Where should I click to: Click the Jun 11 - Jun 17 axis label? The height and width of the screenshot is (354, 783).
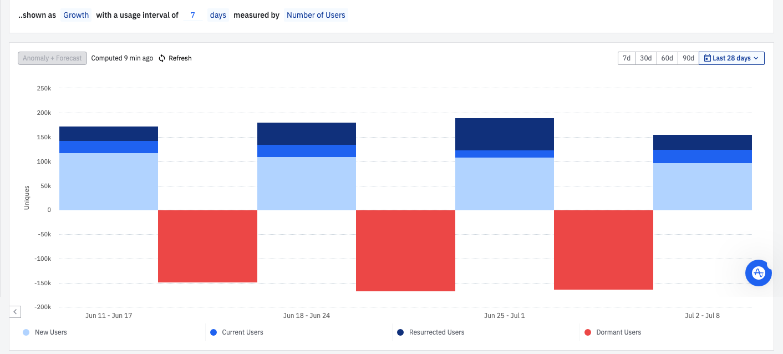[x=109, y=316]
